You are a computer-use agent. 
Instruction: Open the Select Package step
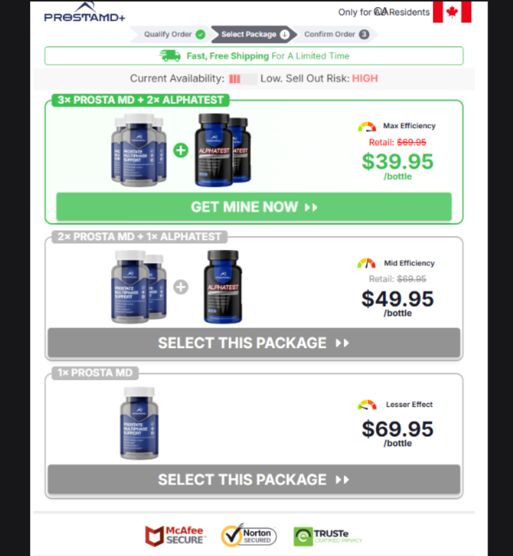254,35
